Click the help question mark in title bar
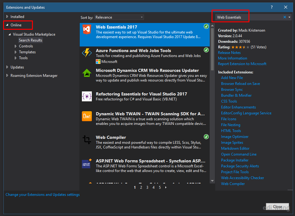The width and height of the screenshot is (295, 216). click(271, 7)
